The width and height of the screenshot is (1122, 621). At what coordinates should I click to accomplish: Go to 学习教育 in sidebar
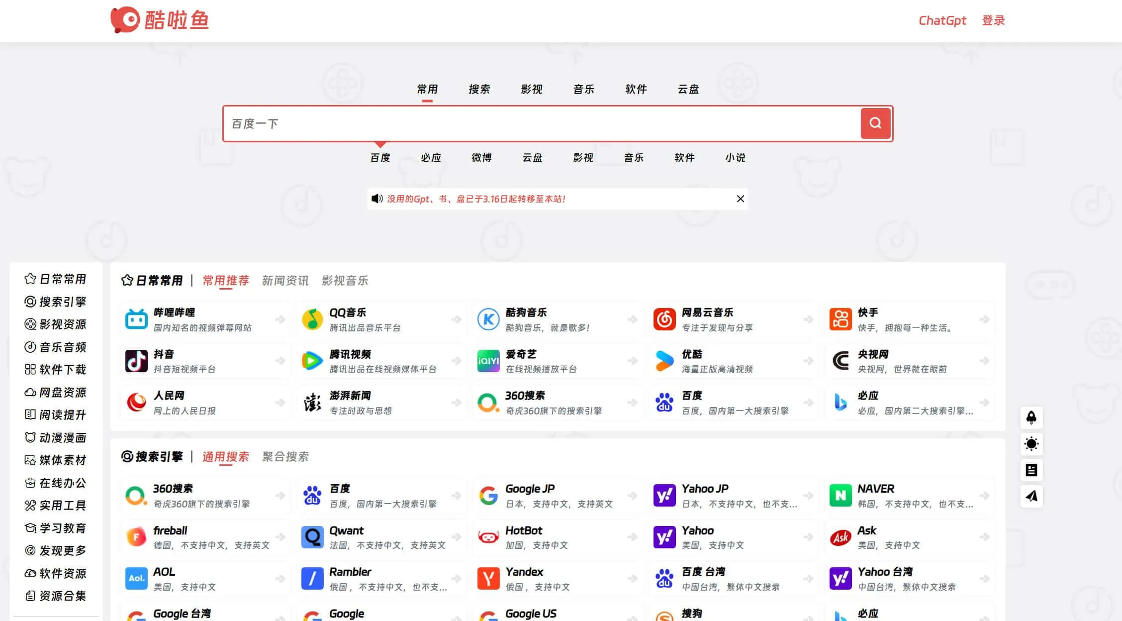(55, 528)
